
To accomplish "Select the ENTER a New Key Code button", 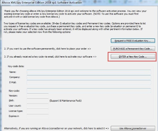I will pyautogui.click(x=133, y=57).
